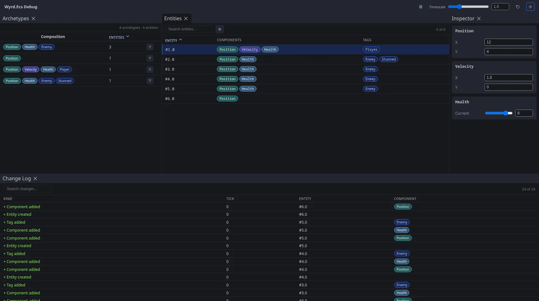
Task: Pause the simulation with the pause icon
Action: click(421, 7)
